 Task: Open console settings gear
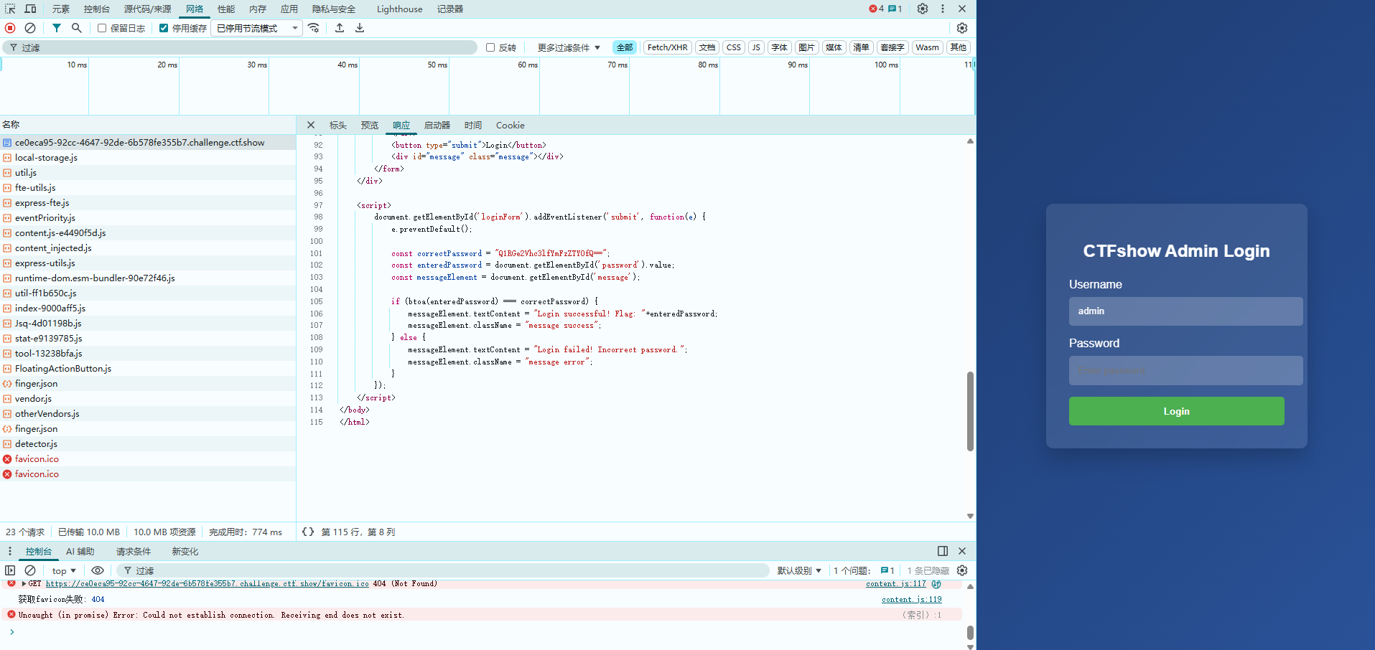coord(962,570)
